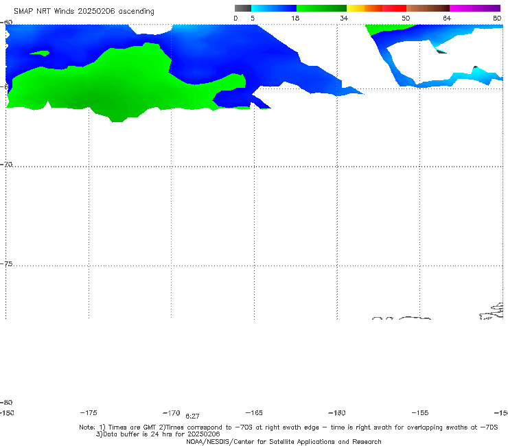The image size is (508, 446).
Task: Click the longitude label "-180" at bottom left
Action: click(7, 412)
